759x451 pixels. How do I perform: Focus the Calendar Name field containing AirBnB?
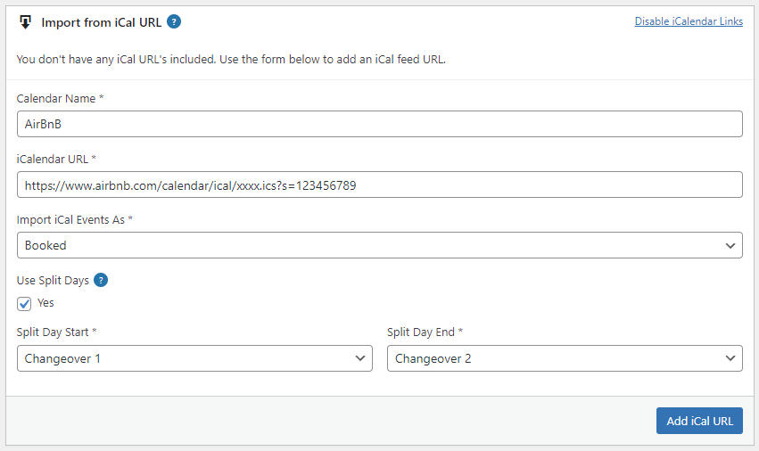(380, 124)
